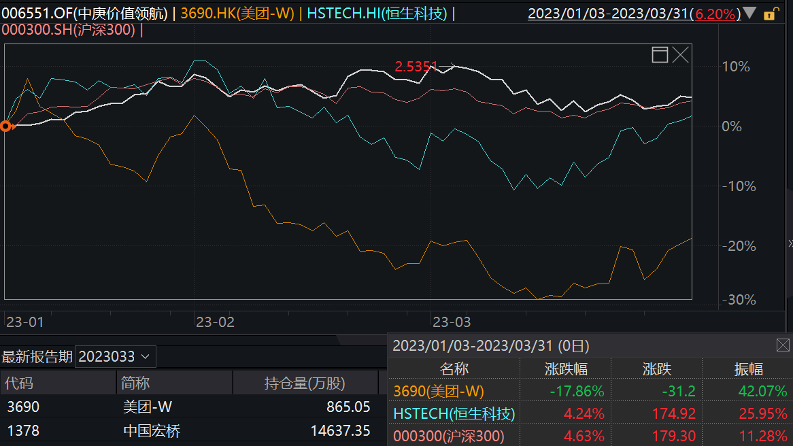The width and height of the screenshot is (793, 446).
Task: Sort statistics by 涨跌幅 column
Action: [566, 369]
